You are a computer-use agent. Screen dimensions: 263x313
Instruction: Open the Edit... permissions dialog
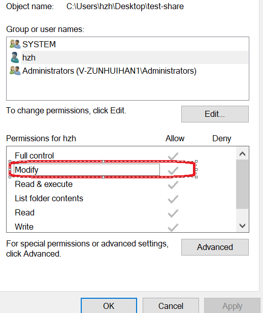coord(215,114)
